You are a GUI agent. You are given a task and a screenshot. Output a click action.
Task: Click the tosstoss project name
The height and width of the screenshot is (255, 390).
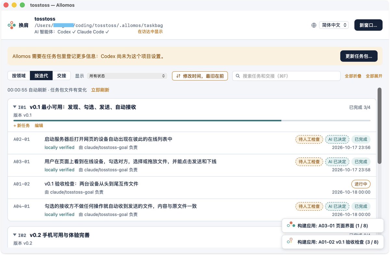tap(45, 19)
